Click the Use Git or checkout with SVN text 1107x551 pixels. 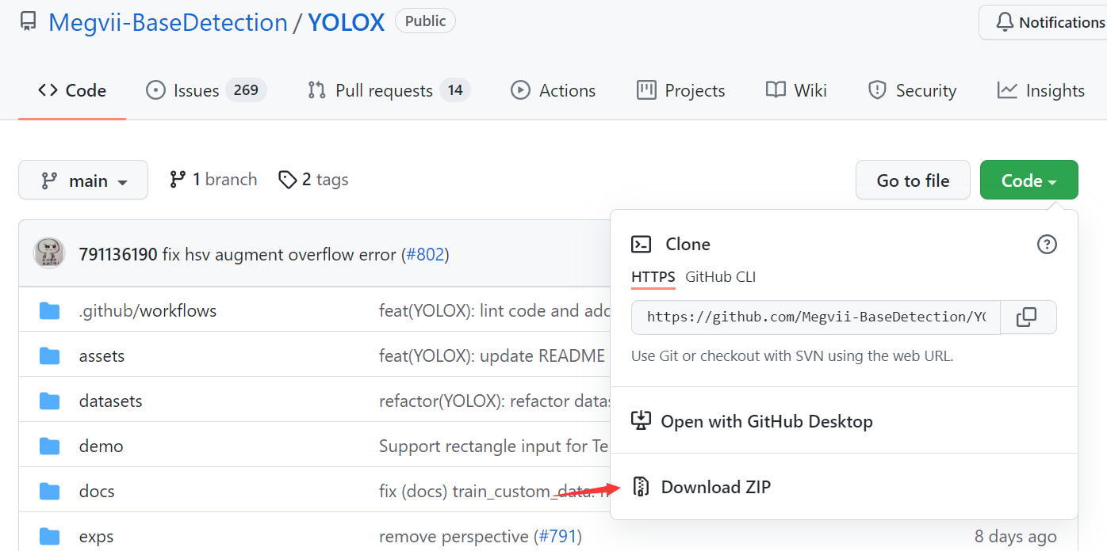pyautogui.click(x=792, y=355)
